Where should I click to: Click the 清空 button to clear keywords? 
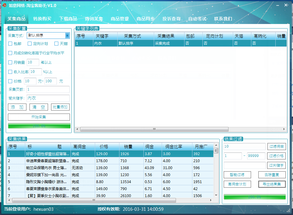coord(39,107)
